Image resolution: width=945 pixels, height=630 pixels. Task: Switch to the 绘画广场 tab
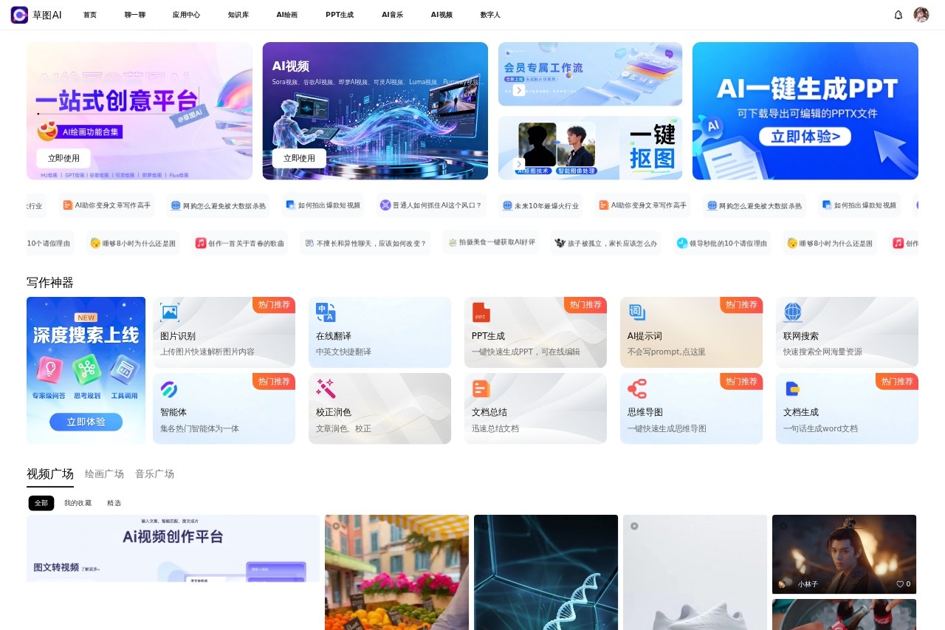click(x=104, y=473)
